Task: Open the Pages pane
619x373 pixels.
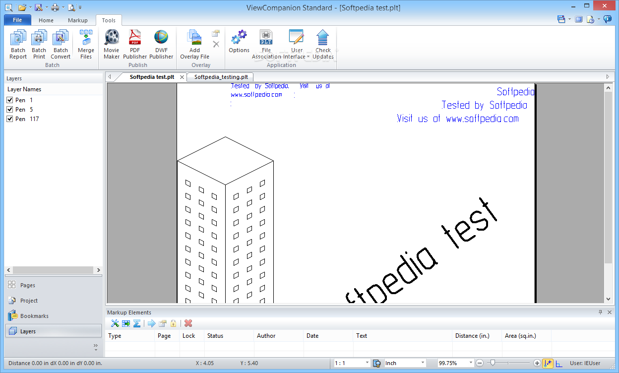Action: [x=54, y=285]
